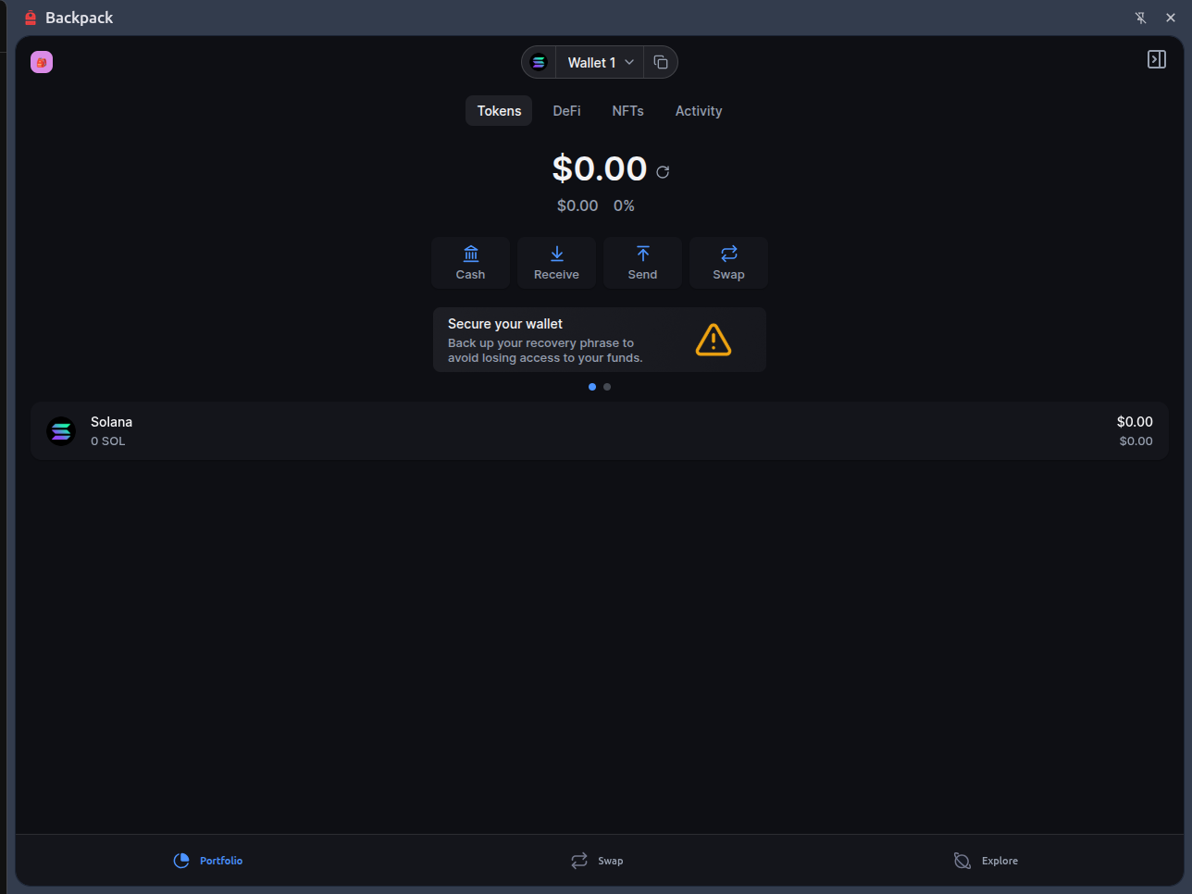Click the orange warning triangle icon
Image resolution: width=1192 pixels, height=894 pixels.
coord(713,340)
